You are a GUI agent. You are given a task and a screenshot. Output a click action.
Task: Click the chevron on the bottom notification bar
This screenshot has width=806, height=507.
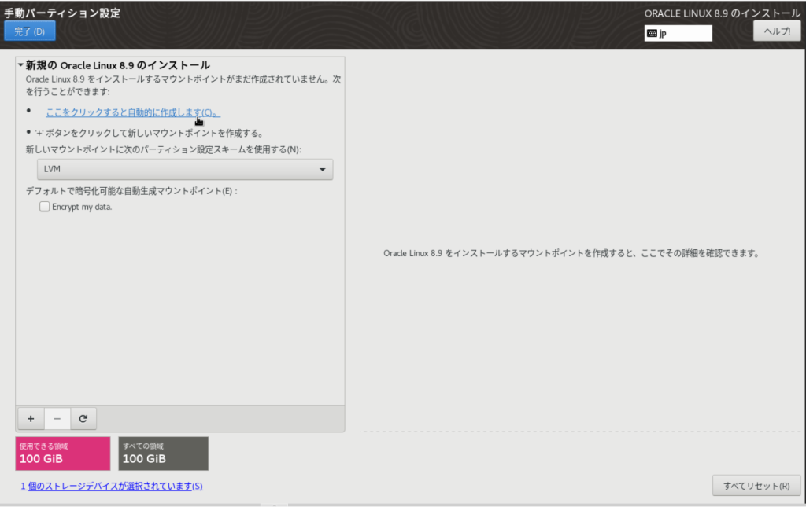[x=274, y=504]
